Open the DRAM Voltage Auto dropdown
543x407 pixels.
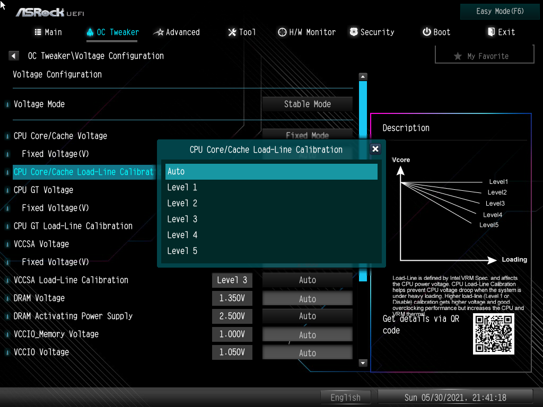click(307, 299)
